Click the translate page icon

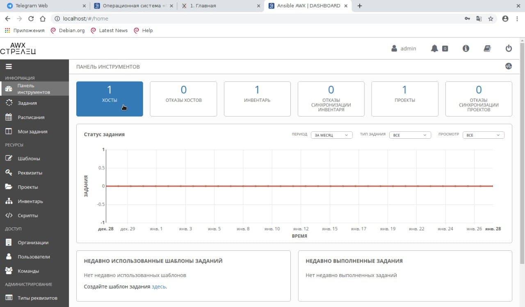coord(479,18)
